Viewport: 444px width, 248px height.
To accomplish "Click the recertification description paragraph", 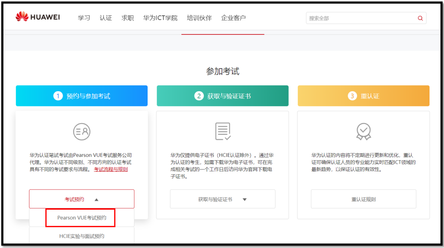I will 363,162.
